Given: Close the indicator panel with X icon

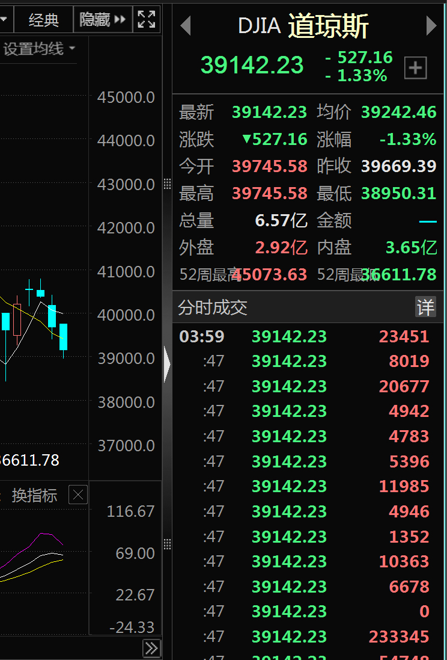Looking at the screenshot, I should (x=78, y=495).
